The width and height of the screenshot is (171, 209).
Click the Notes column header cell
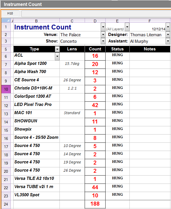tap(149, 49)
